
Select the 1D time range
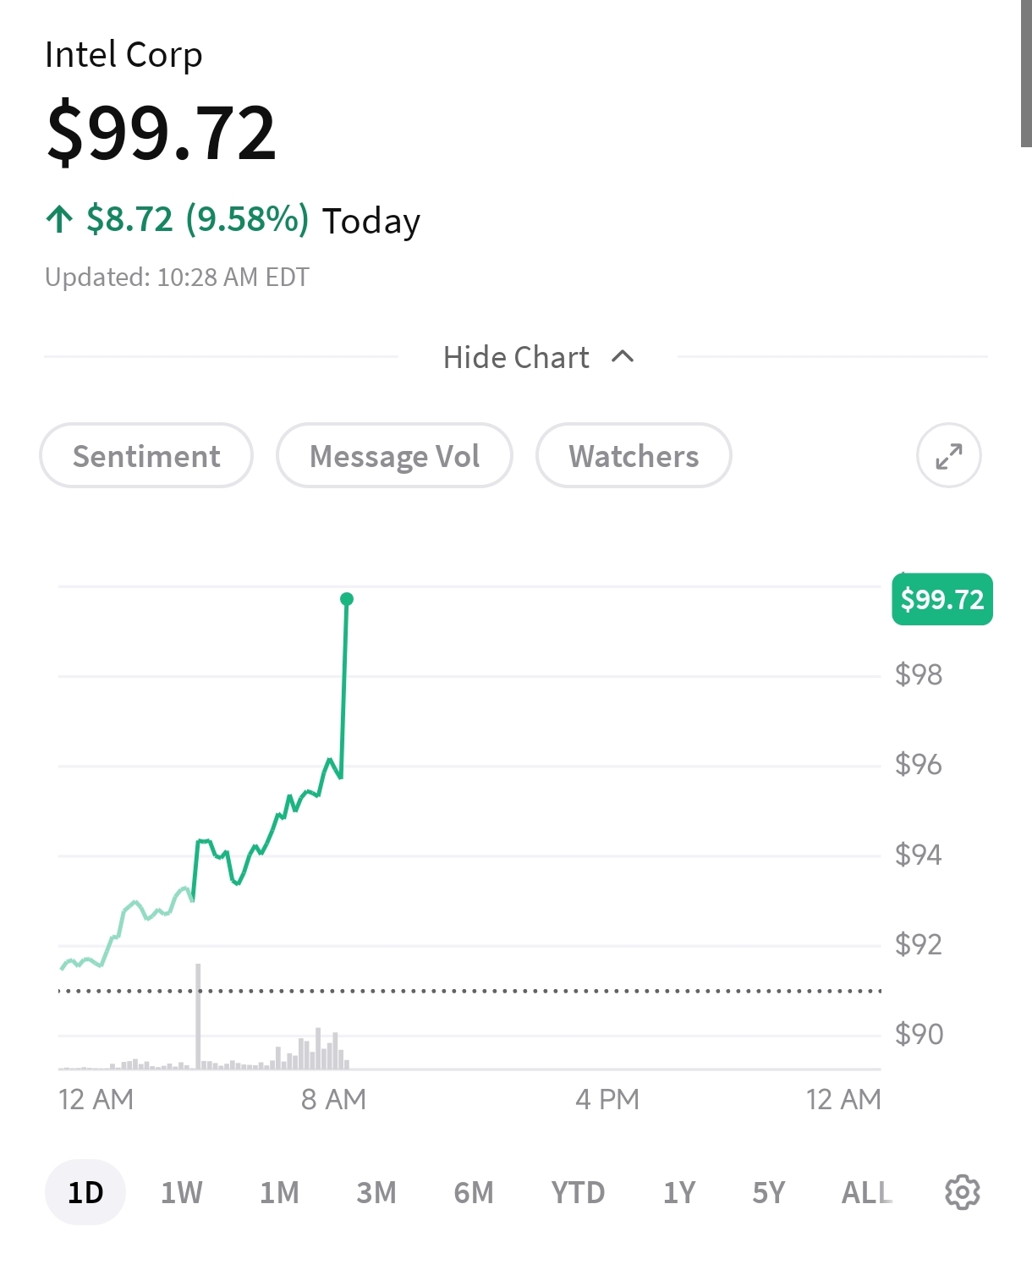click(x=85, y=1192)
